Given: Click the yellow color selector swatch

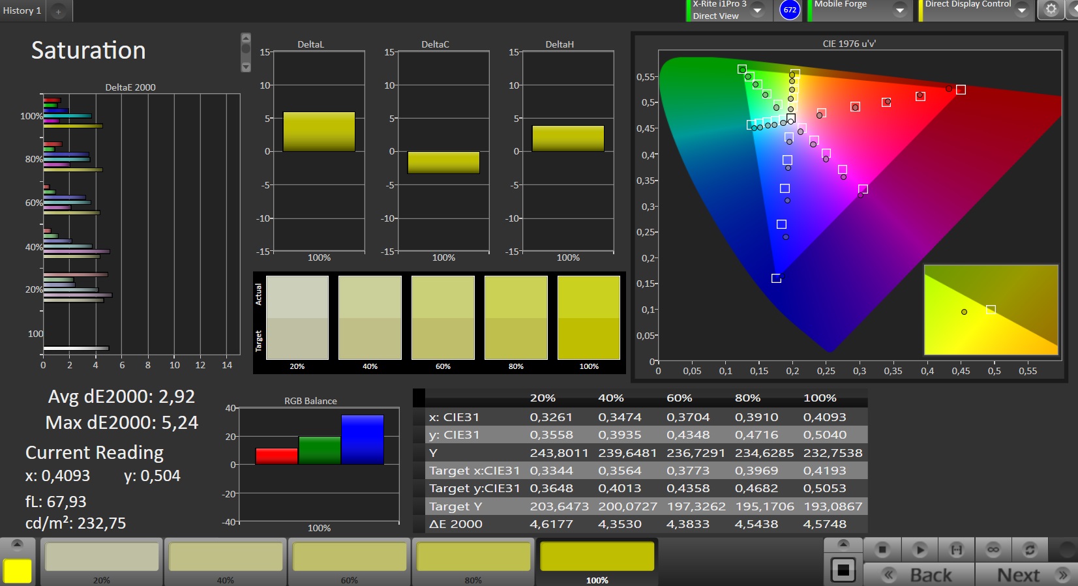Looking at the screenshot, I should [18, 570].
